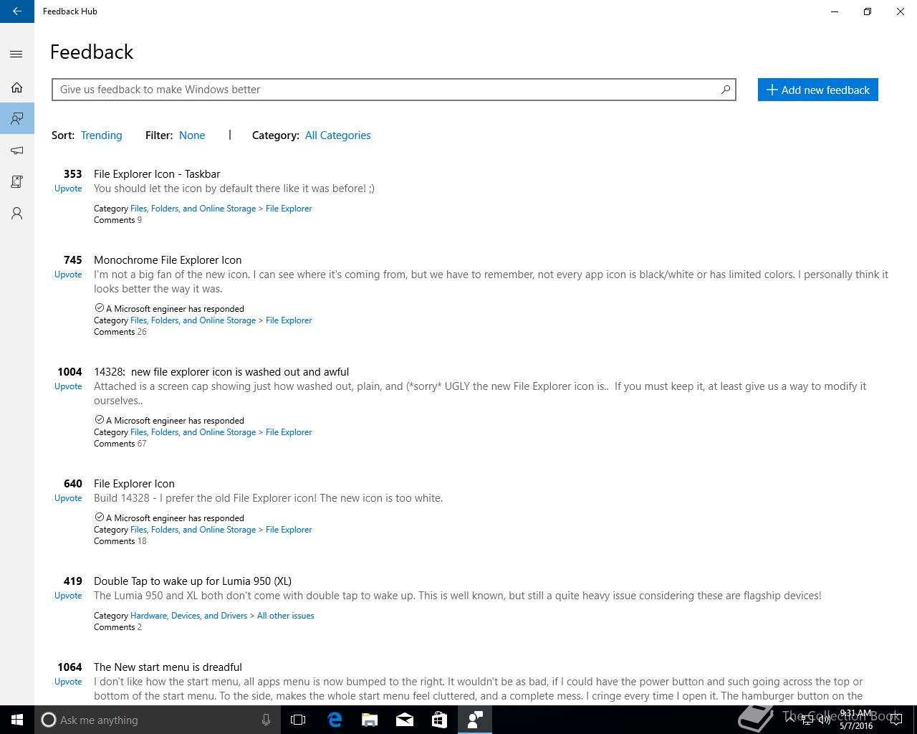This screenshot has width=917, height=734.
Task: Open Announcements megaphone icon in sidebar
Action: coord(16,151)
